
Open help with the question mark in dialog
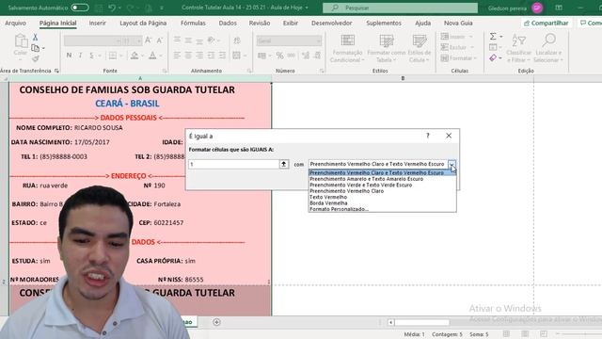click(x=428, y=136)
